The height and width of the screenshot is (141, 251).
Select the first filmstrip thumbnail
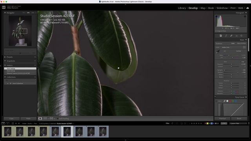pyautogui.click(x=8, y=132)
